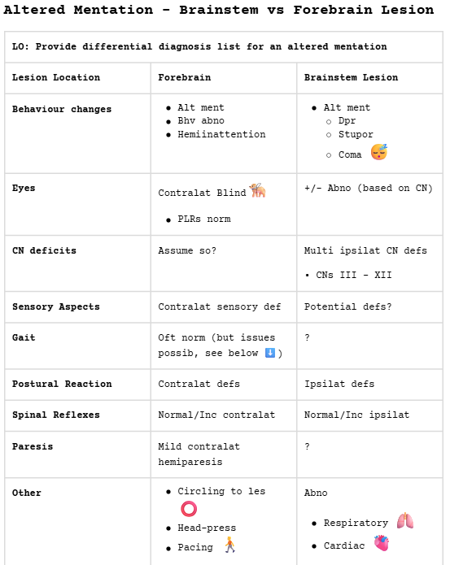
Task: Click the CNs III - XII text
Action: 354,275
